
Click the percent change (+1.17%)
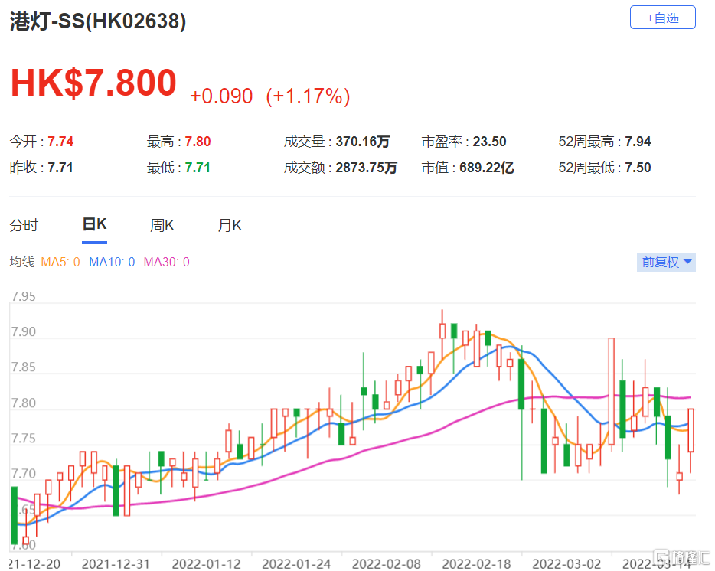coord(309,96)
